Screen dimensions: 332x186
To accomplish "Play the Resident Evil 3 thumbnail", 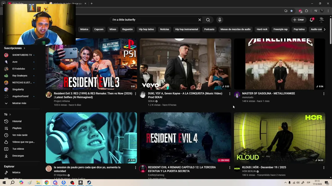I will point(91,64).
